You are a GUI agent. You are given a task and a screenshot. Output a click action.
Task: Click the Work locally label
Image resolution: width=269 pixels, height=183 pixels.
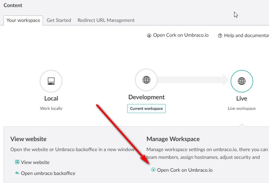(51, 108)
